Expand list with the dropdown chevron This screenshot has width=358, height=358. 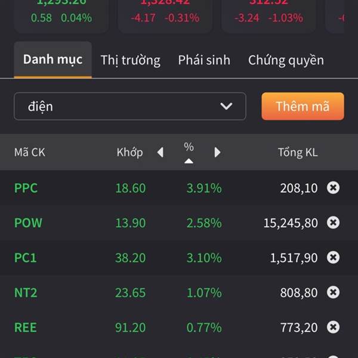tap(226, 106)
